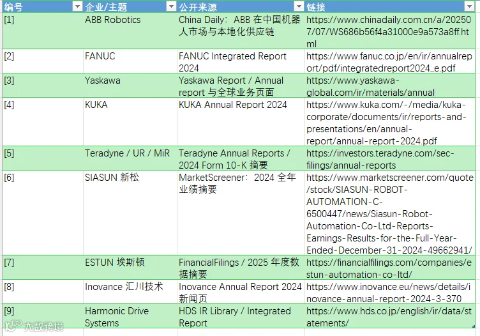Select cell with number [1]

[x=43, y=31]
